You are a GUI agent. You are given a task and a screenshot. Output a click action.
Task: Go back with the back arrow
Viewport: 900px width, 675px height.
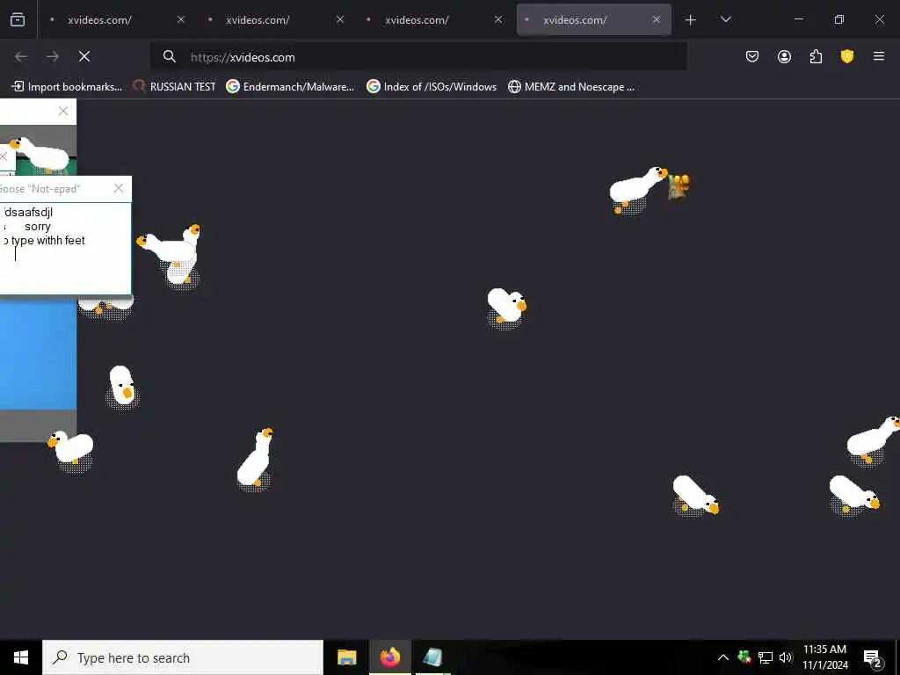pos(21,56)
